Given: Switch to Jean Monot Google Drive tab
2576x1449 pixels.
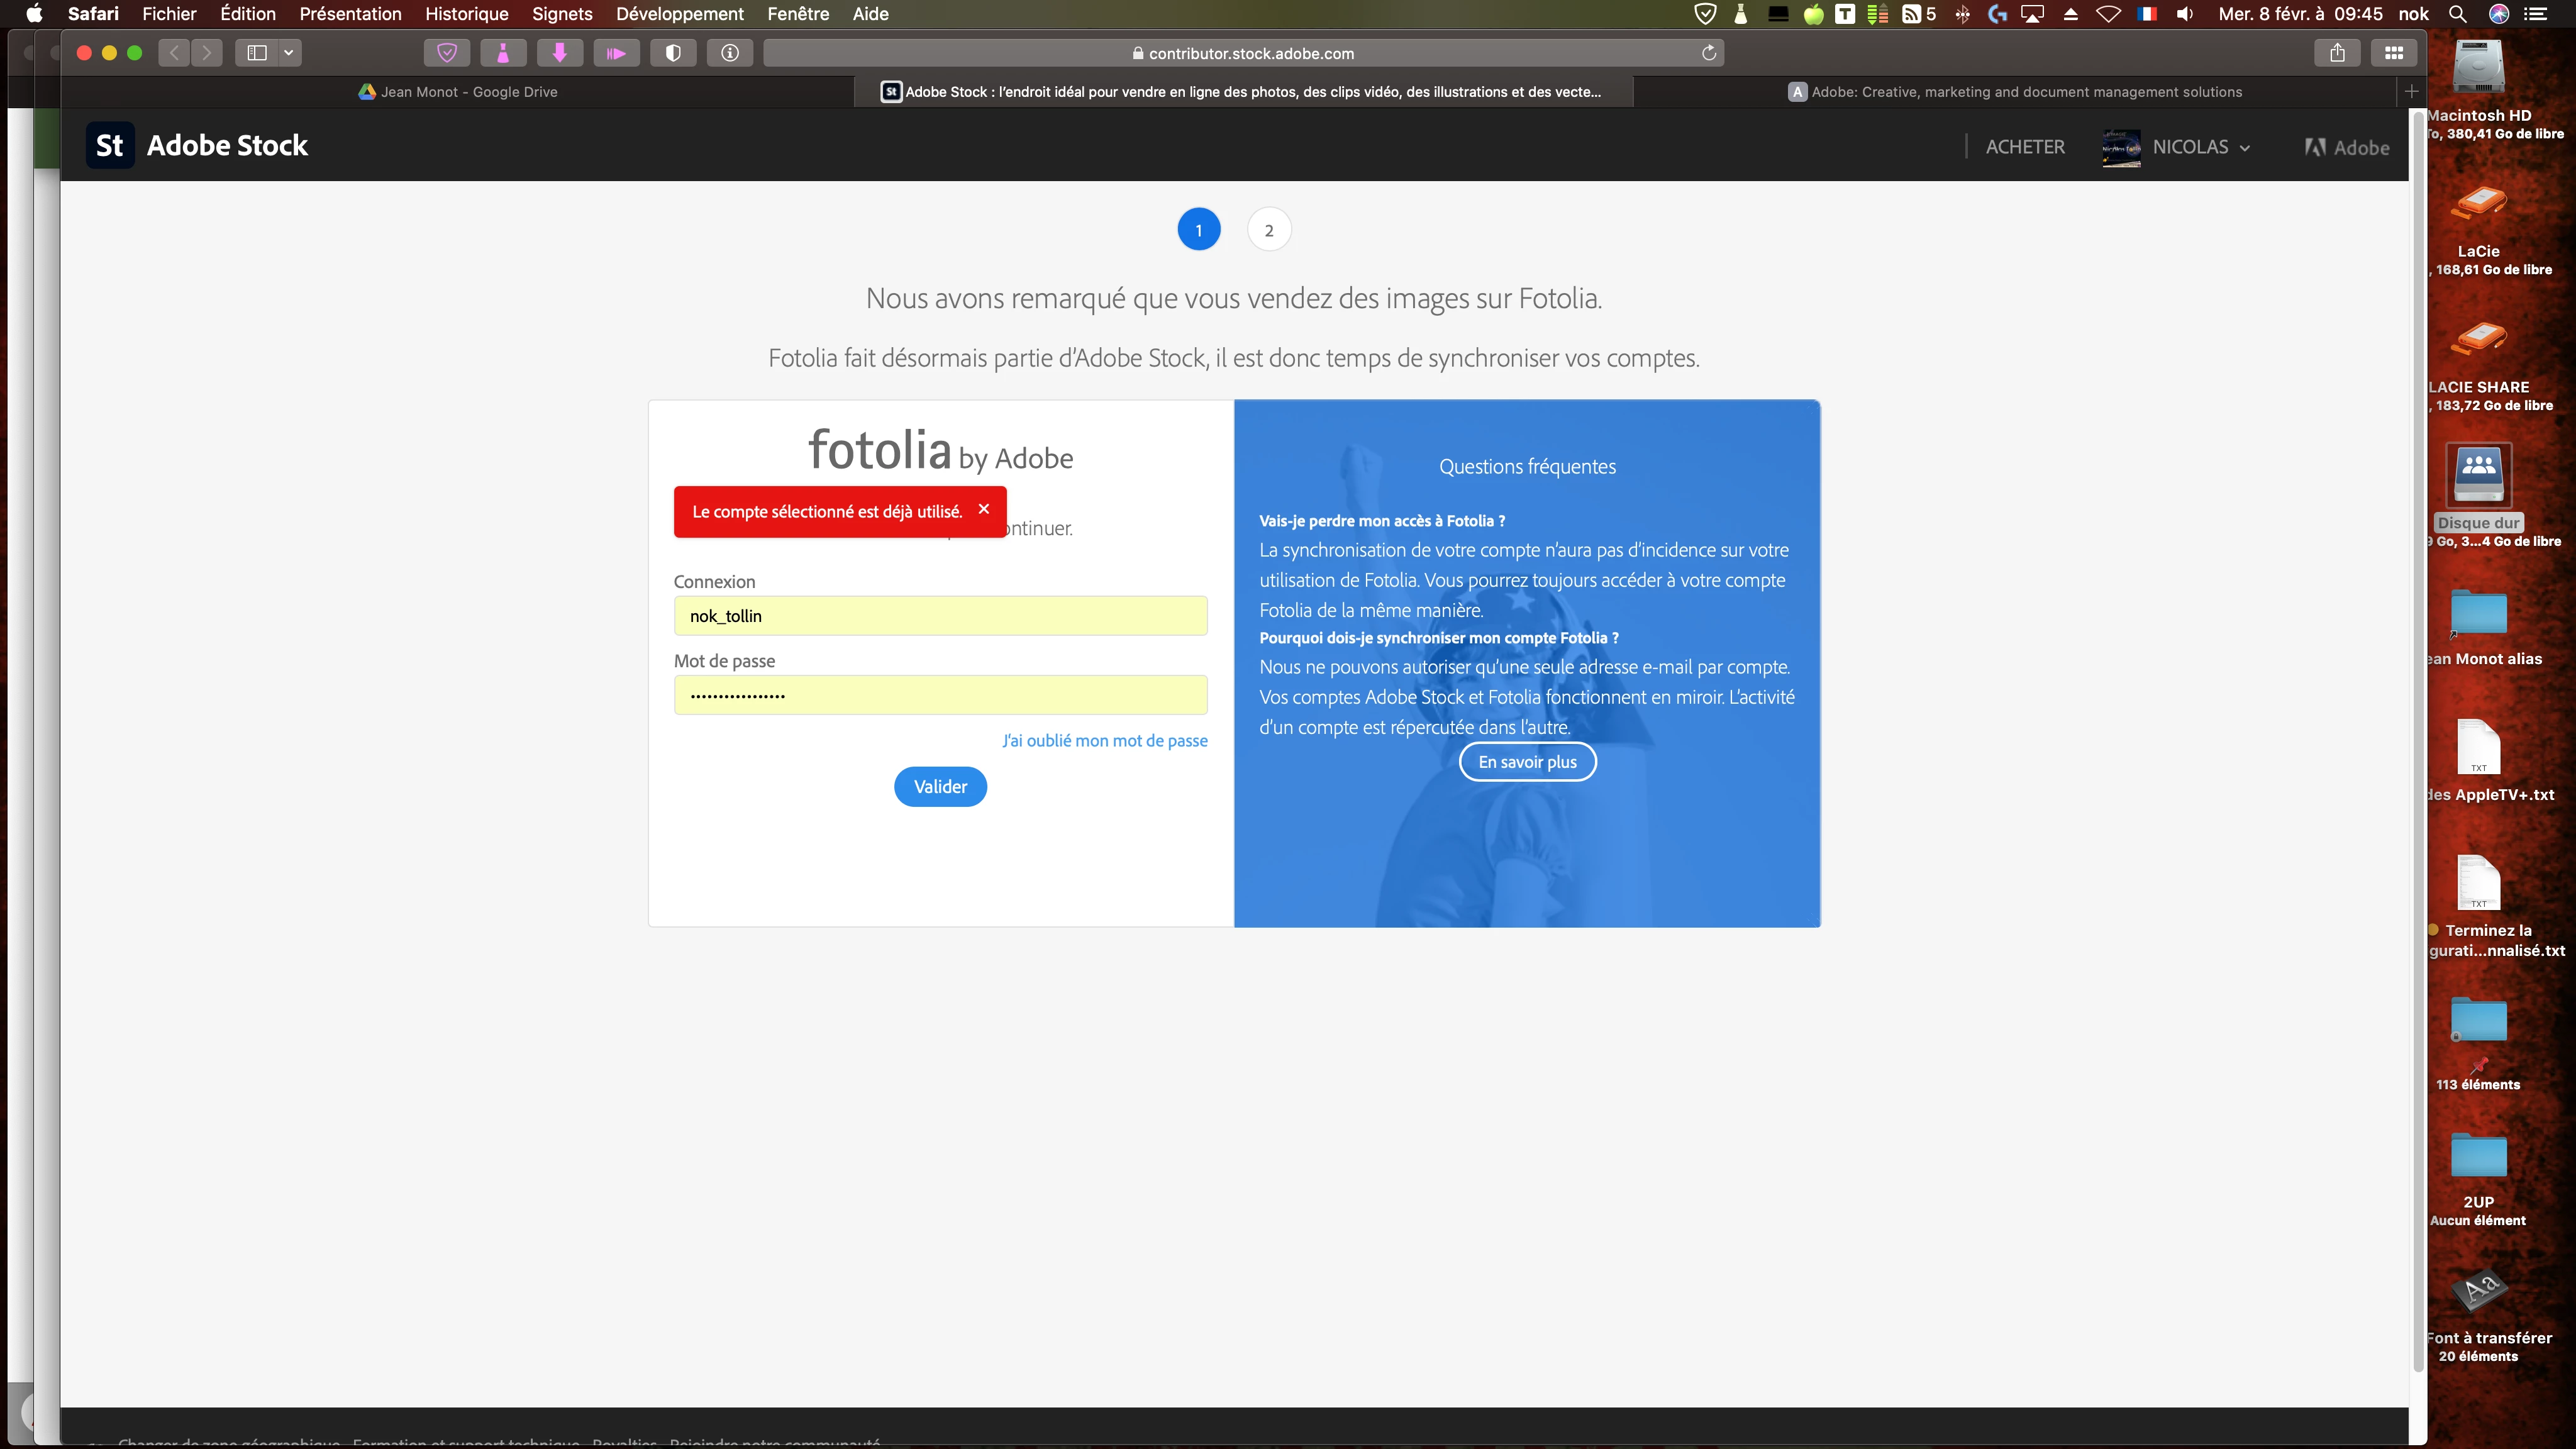Looking at the screenshot, I should click(x=458, y=92).
